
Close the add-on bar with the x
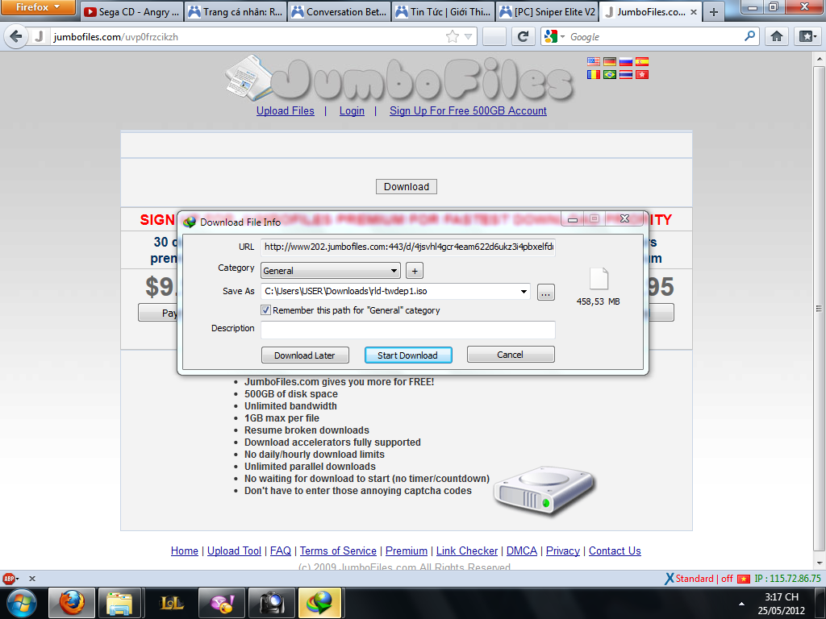pyautogui.click(x=32, y=579)
